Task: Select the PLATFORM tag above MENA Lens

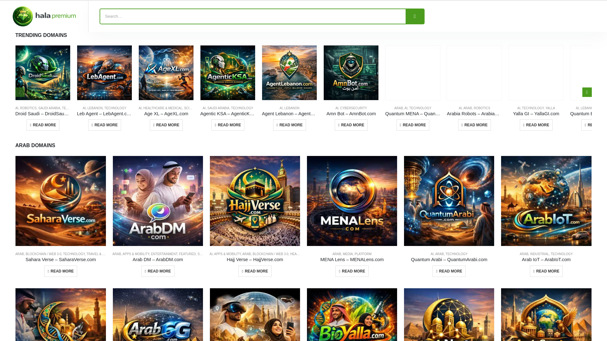Action: (x=363, y=254)
